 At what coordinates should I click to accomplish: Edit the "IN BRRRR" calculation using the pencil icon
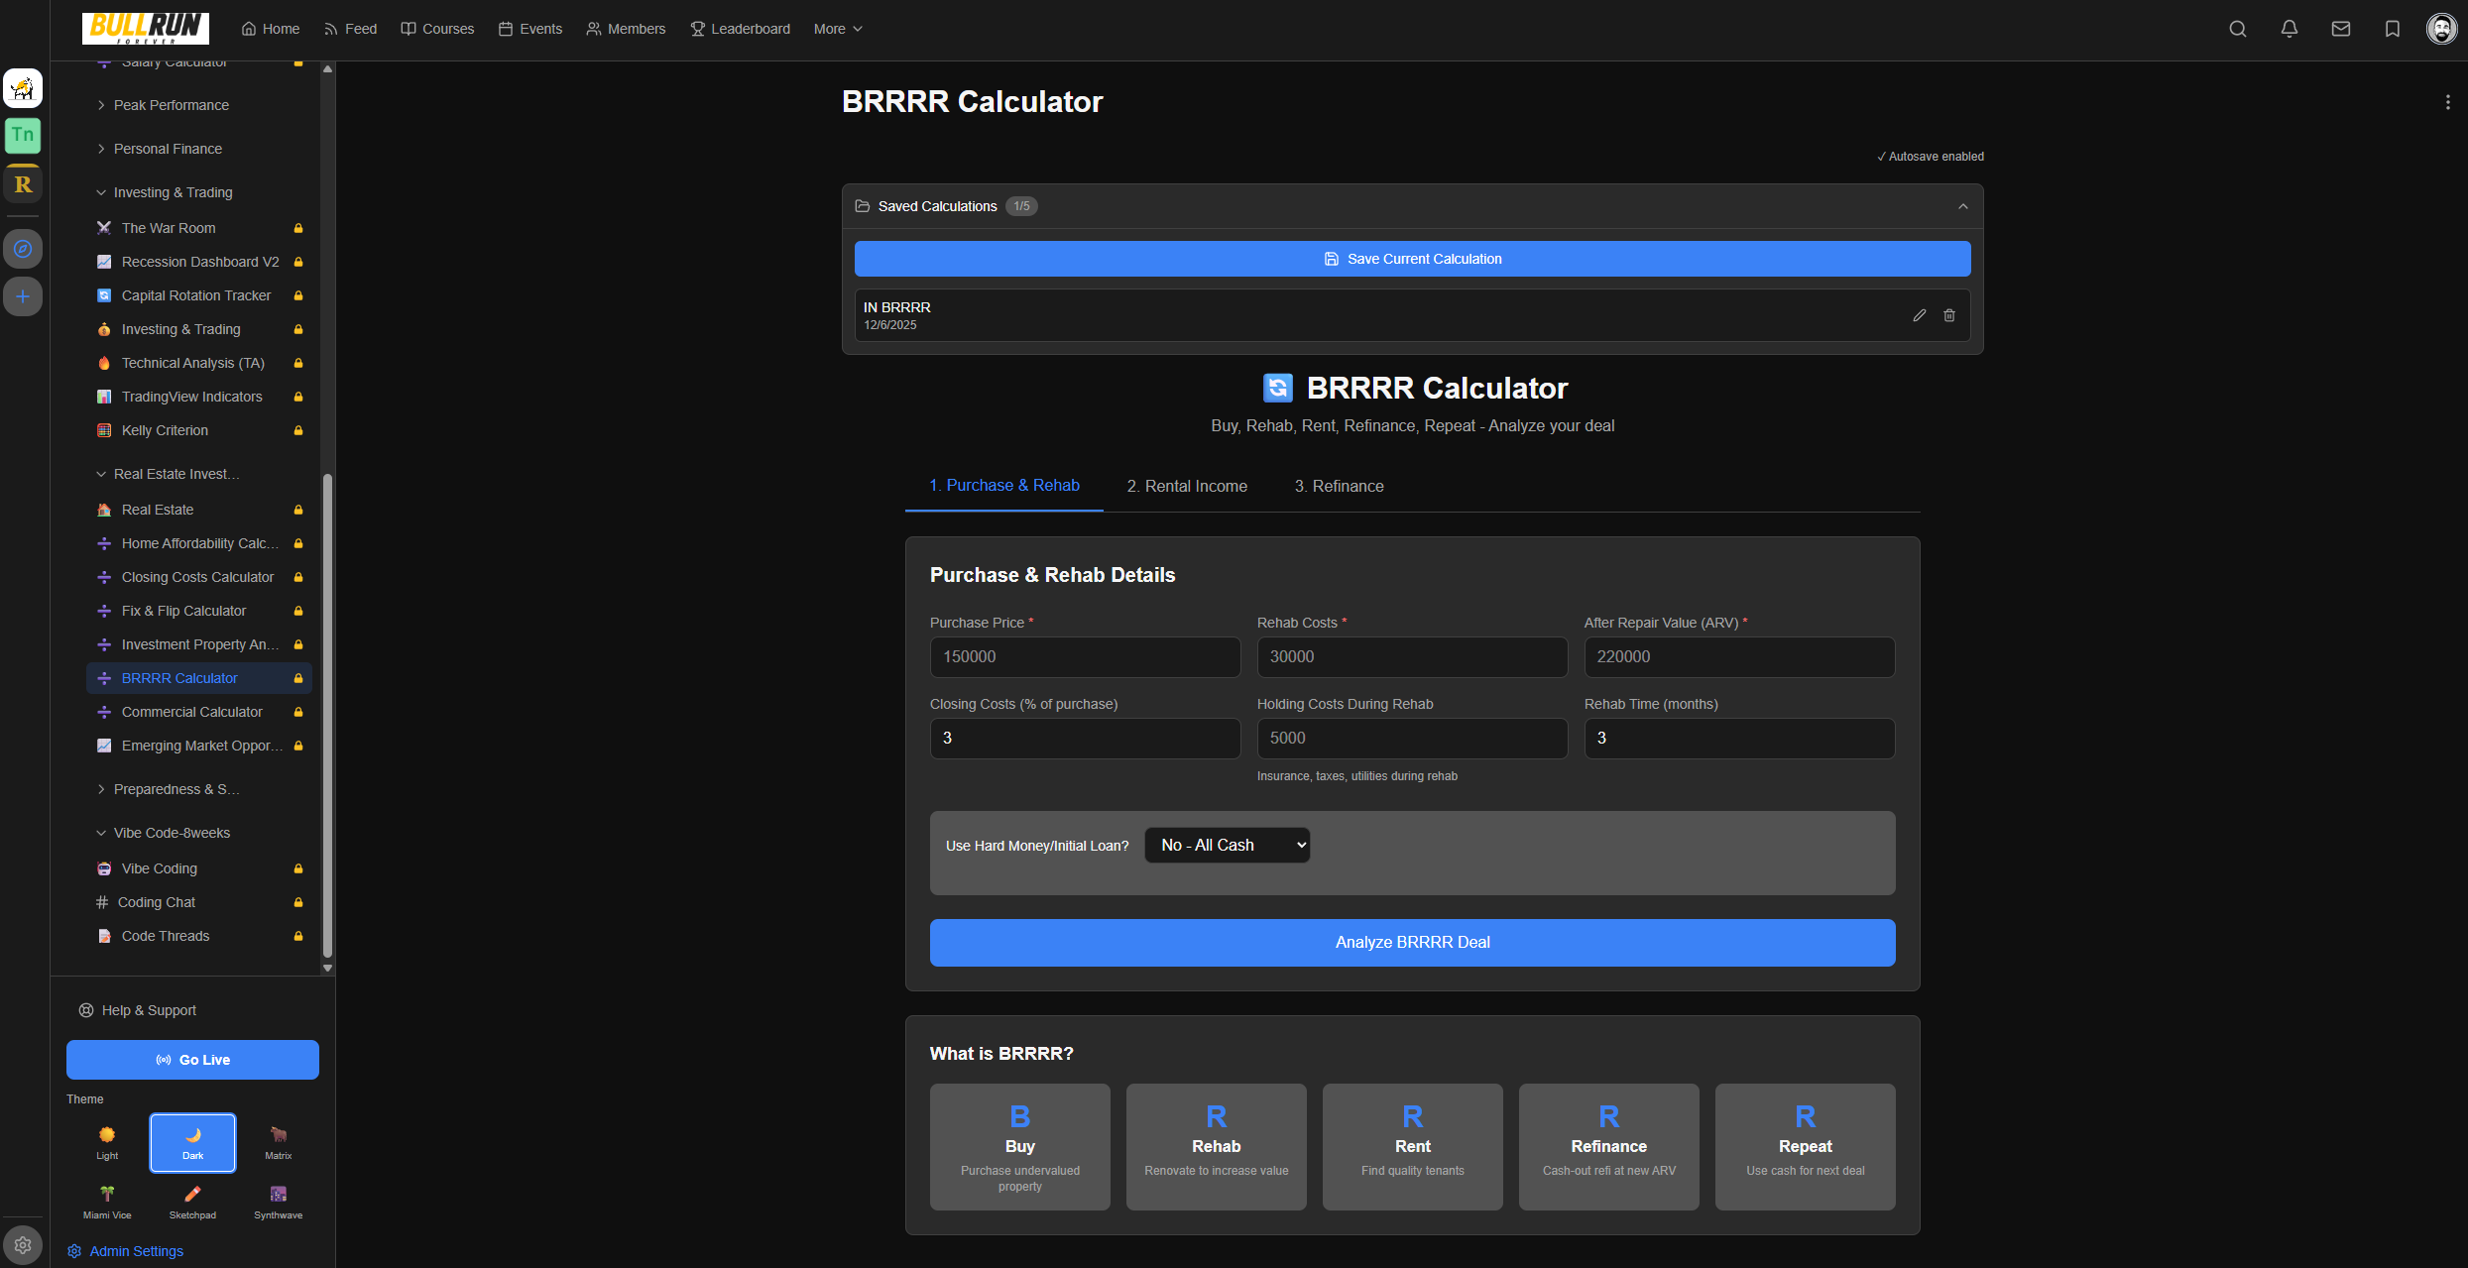[x=1919, y=315]
